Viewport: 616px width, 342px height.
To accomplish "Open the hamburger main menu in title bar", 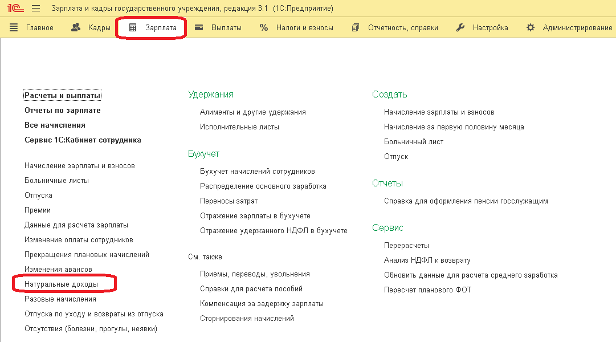I will (x=36, y=8).
